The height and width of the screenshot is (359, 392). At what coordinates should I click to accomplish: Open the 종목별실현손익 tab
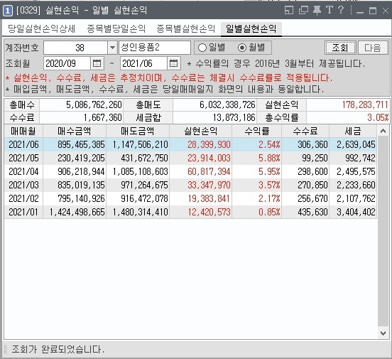186,28
